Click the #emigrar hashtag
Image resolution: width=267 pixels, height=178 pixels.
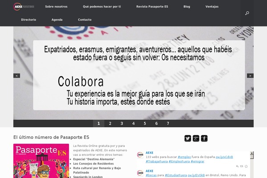coord(197,162)
